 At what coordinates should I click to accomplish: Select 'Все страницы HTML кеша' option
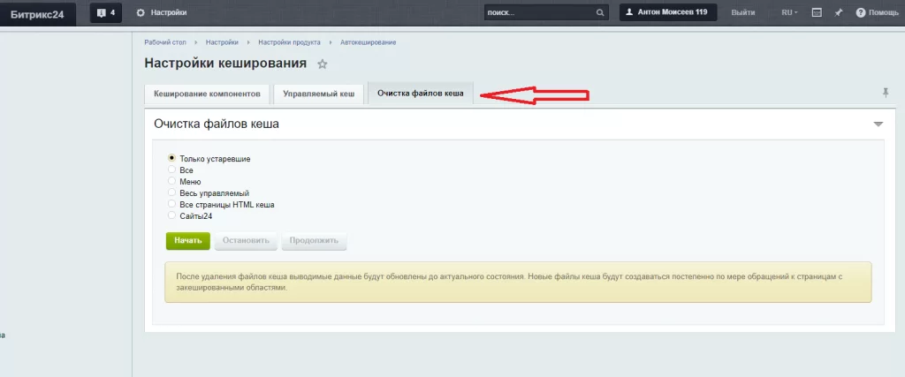point(171,204)
